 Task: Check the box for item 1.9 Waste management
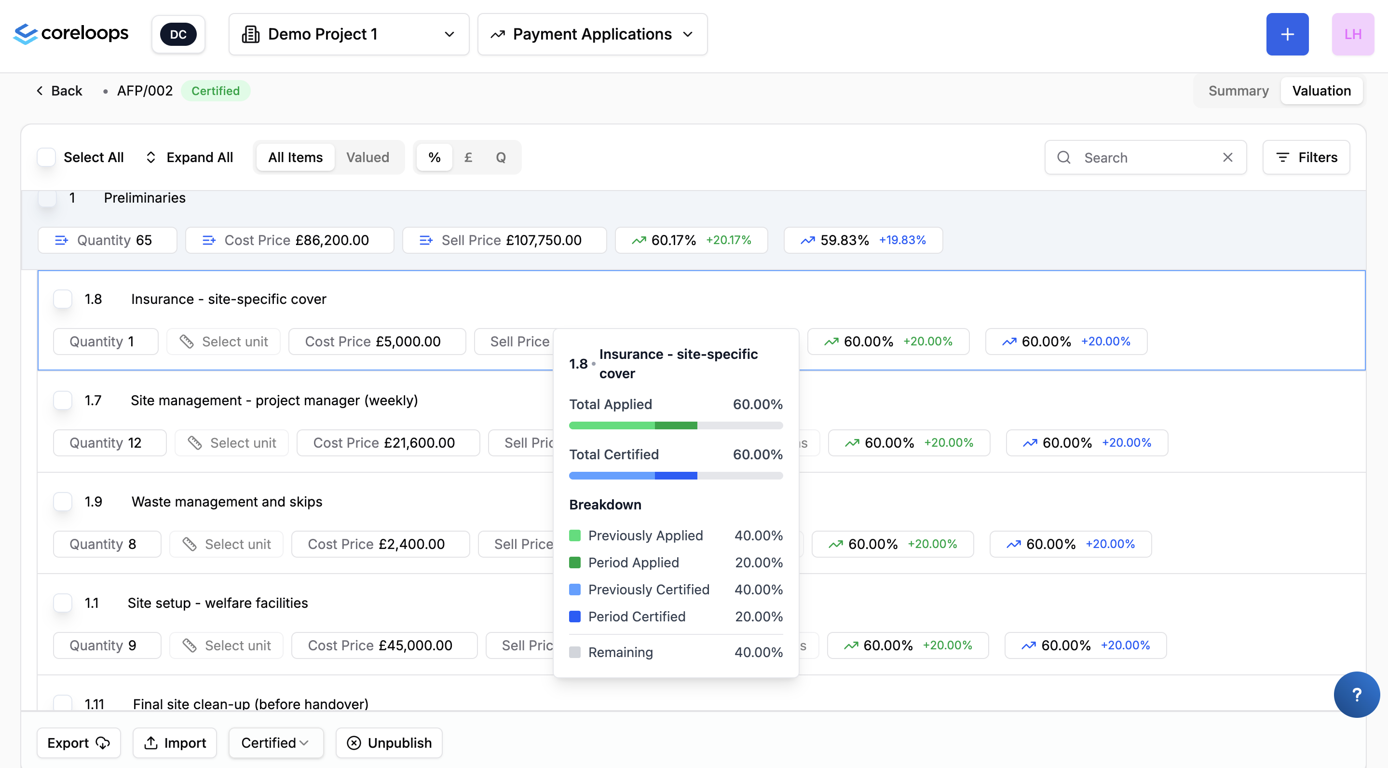click(x=63, y=502)
